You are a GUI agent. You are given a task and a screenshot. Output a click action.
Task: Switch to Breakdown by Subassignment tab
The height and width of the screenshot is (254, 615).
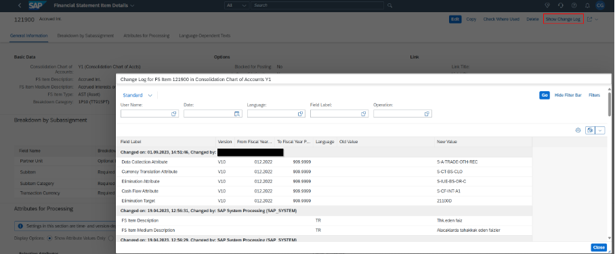pyautogui.click(x=85, y=36)
